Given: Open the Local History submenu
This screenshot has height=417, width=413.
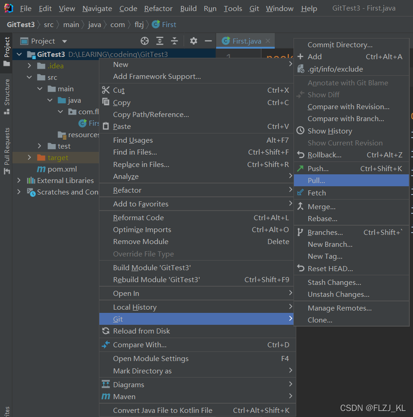Looking at the screenshot, I should [x=196, y=307].
